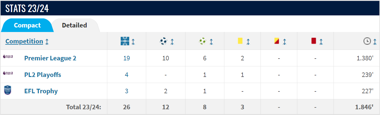This screenshot has width=380, height=115.
Task: Open the 19 appearances number link
Action: [127, 58]
